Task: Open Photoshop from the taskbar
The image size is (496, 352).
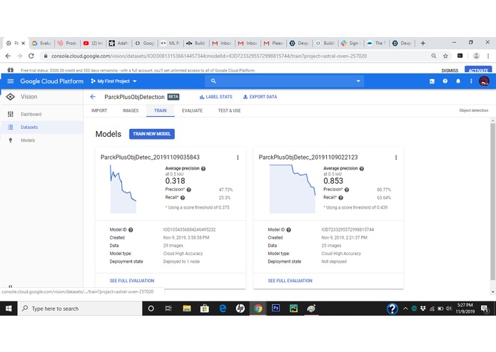Action: point(275,308)
